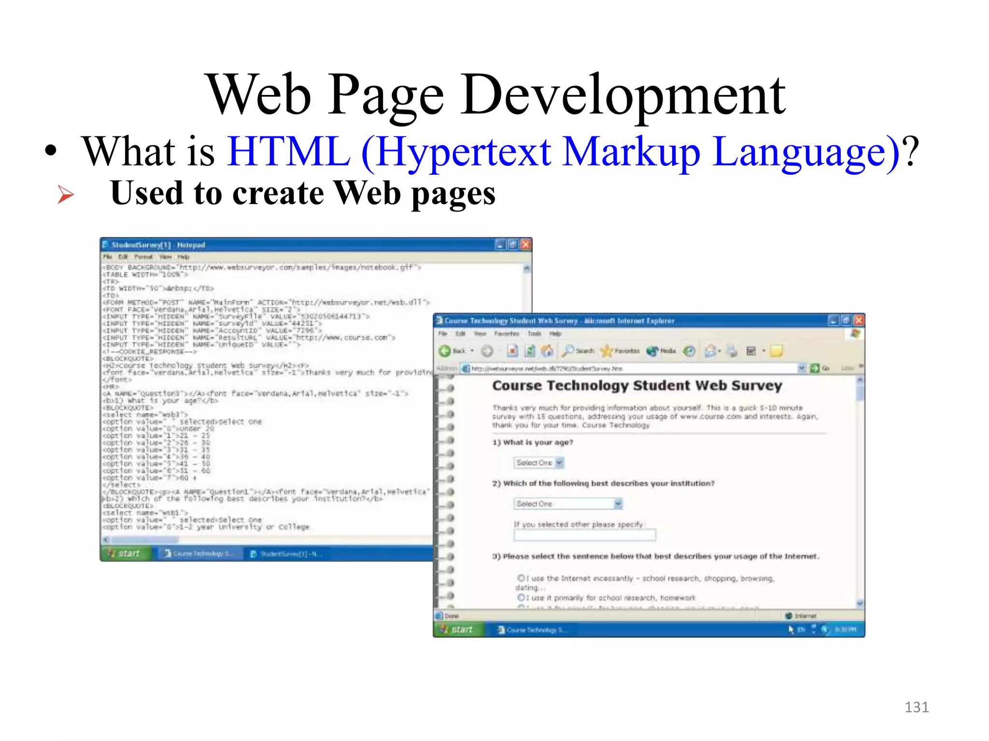The height and width of the screenshot is (741, 989).
Task: Open the age 'Select One' dropdown
Action: (x=539, y=463)
